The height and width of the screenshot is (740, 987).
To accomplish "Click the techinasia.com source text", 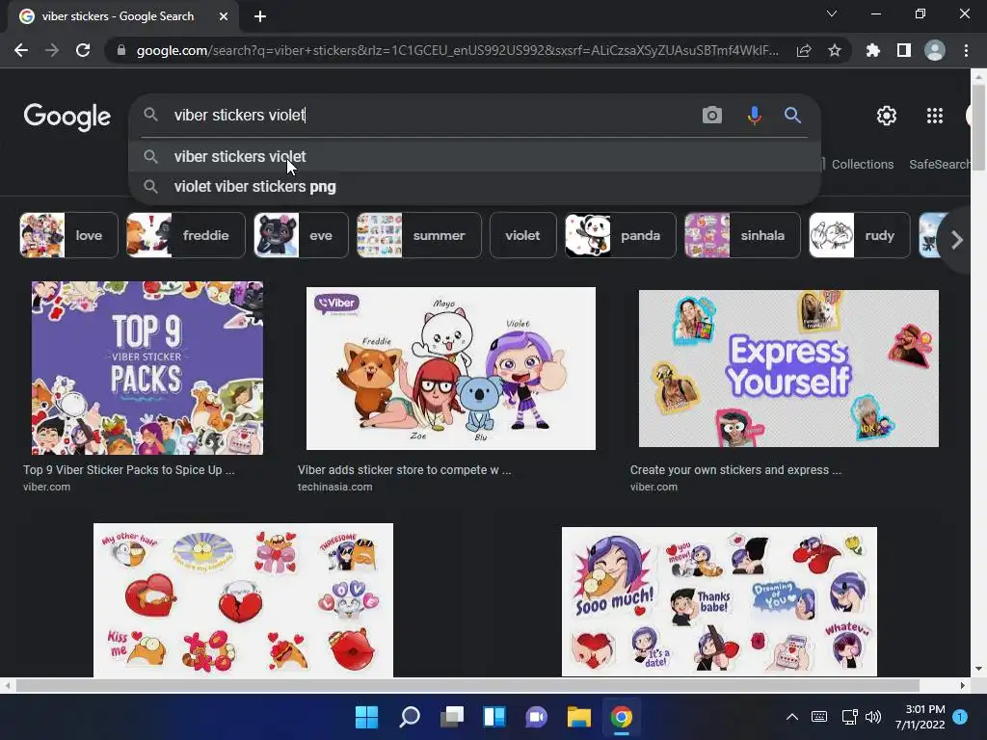I will 334,487.
